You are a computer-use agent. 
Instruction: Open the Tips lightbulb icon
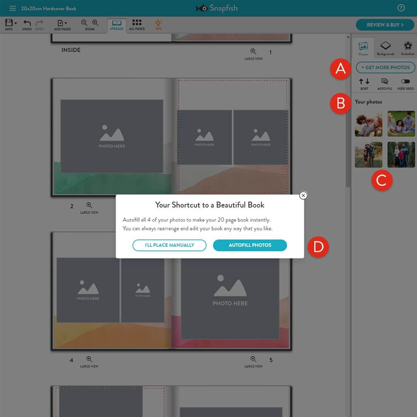point(158,24)
